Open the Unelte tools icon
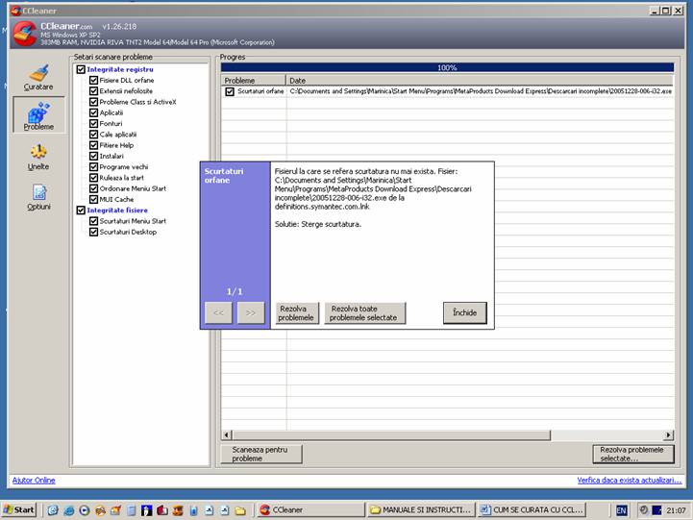Viewport: 693px width, 520px height. [x=38, y=157]
